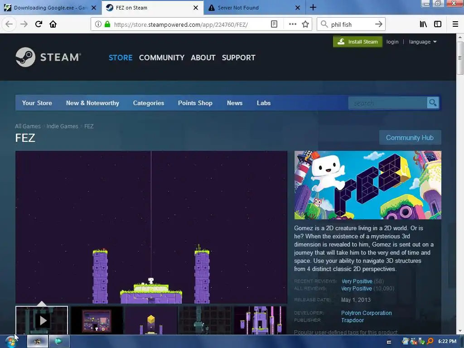
Task: Open the all reviews Very Positive link
Action: (x=357, y=289)
